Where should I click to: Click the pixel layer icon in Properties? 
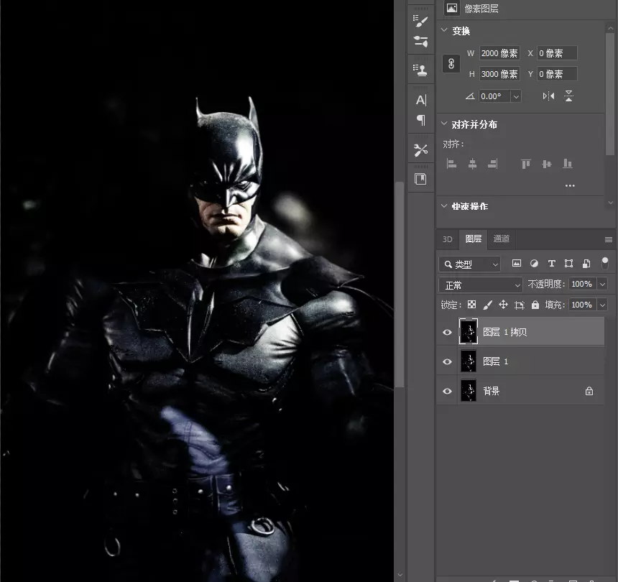(452, 8)
